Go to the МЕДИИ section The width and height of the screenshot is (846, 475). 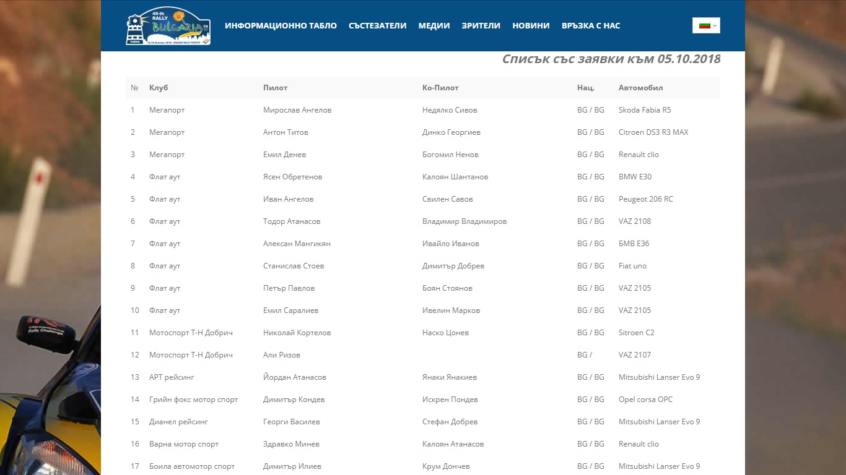pyautogui.click(x=434, y=26)
